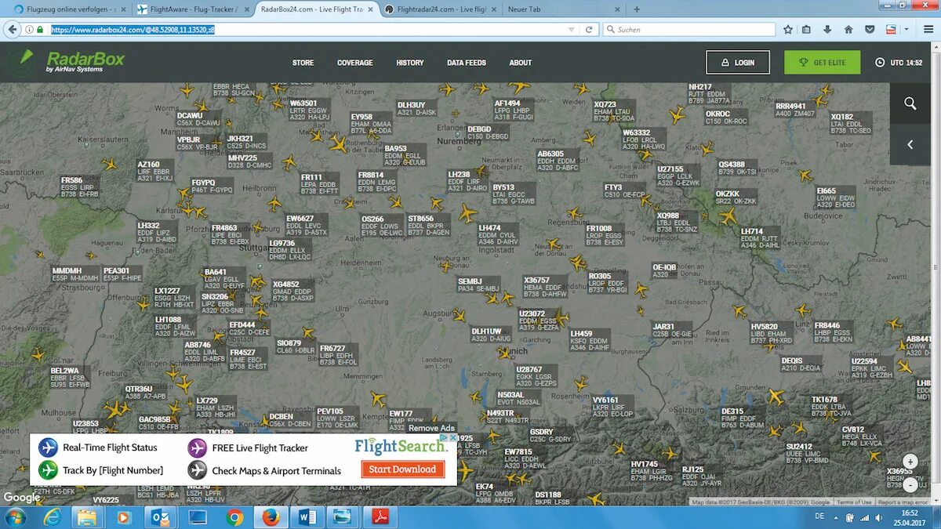
Task: Select flight label X36757
Action: [545, 287]
